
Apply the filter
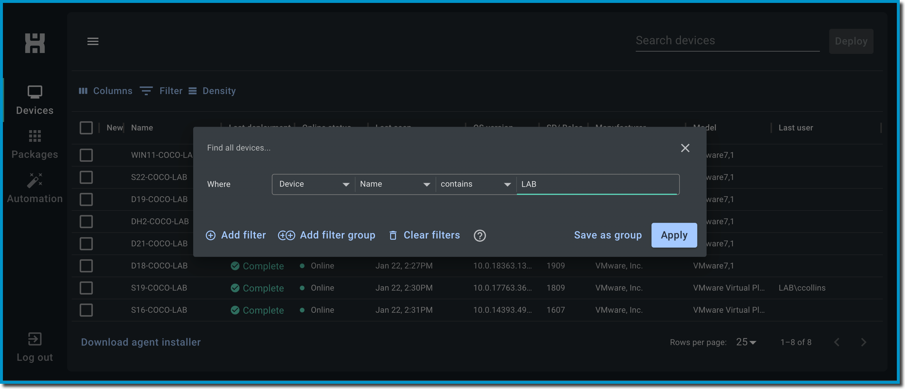674,235
